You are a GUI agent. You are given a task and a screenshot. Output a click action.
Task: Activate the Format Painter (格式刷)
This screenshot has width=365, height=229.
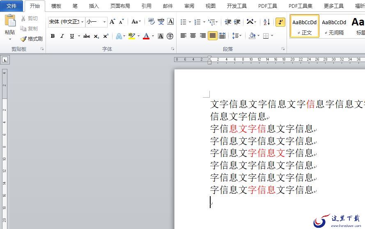tap(32, 39)
